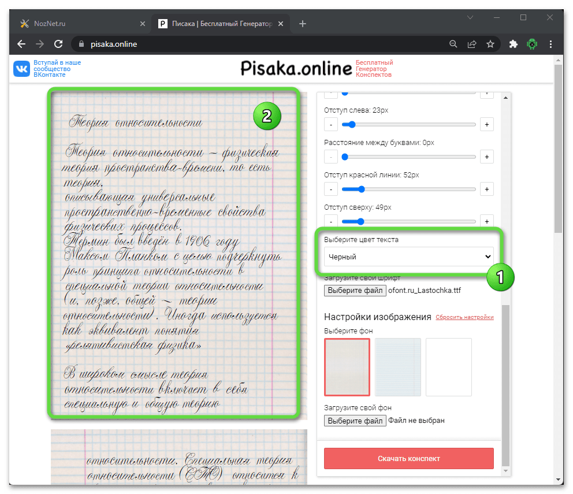The image size is (573, 494).
Task: Switch to the NozNet.ru tab
Action: pyautogui.click(x=81, y=24)
